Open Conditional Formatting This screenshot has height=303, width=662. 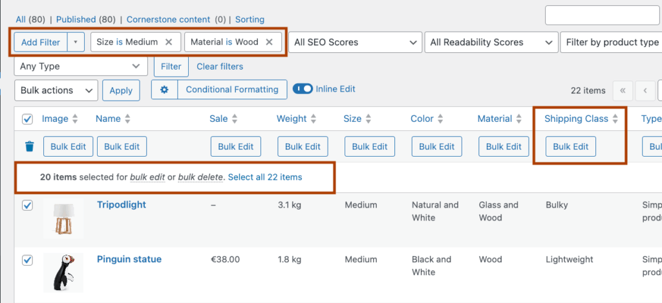pyautogui.click(x=232, y=90)
